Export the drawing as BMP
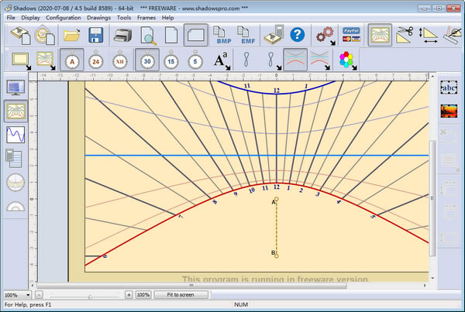The width and height of the screenshot is (465, 312). (x=224, y=35)
